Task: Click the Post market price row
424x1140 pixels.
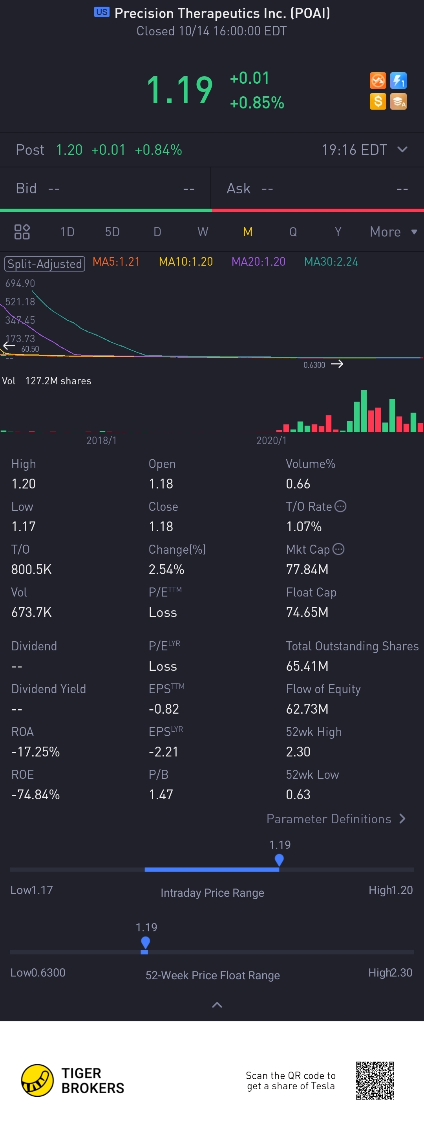Action: tap(212, 150)
